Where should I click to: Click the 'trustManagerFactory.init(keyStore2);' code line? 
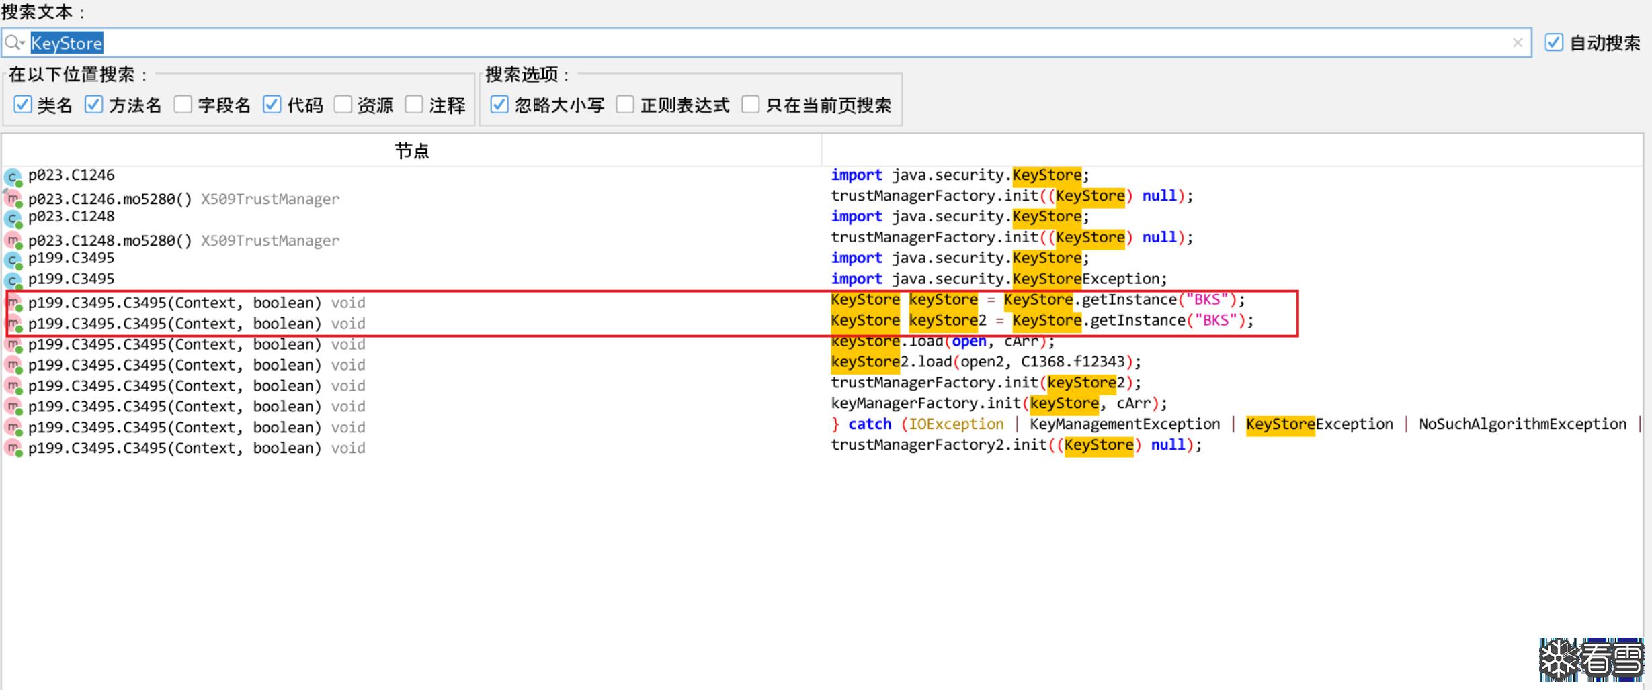986,383
